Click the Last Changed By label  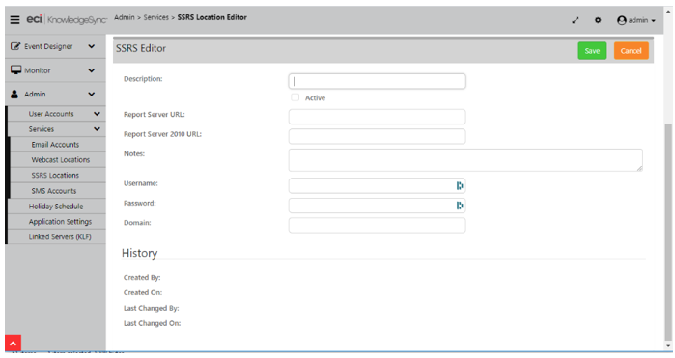[151, 308]
